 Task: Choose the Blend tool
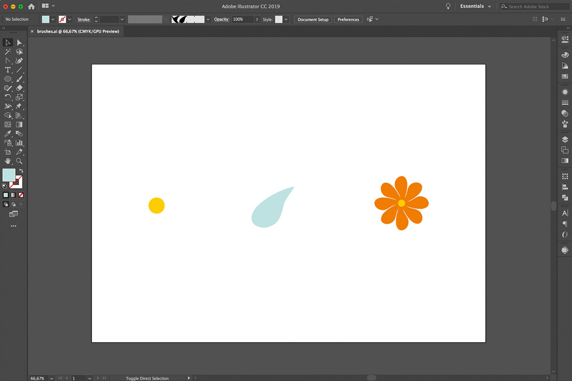tap(20, 133)
